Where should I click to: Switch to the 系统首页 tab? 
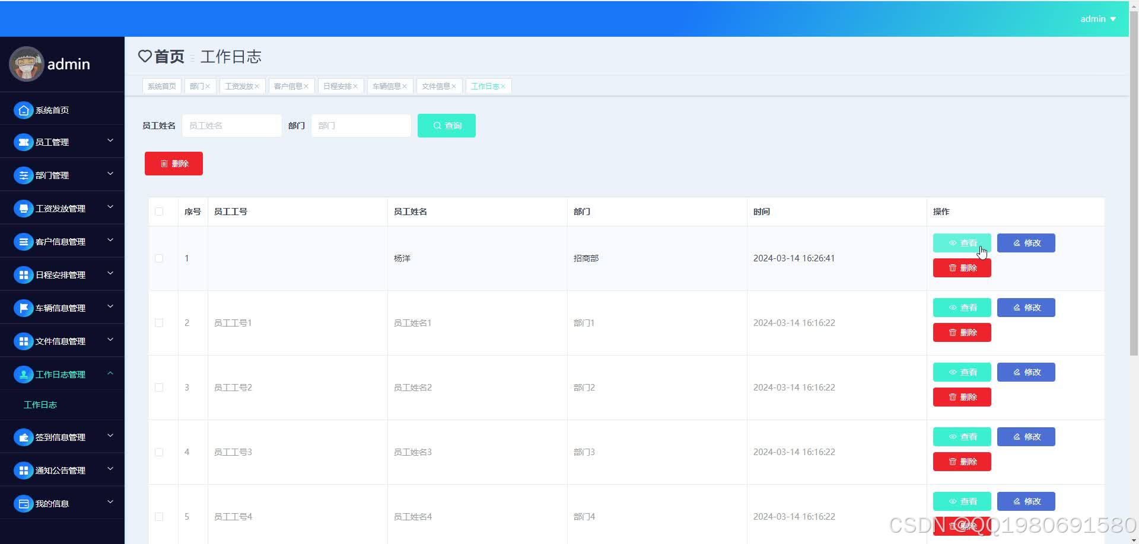[161, 87]
